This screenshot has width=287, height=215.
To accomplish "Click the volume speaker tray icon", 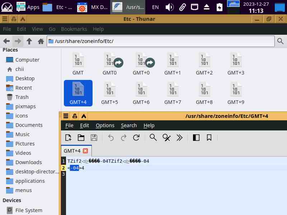I will pos(169,7).
